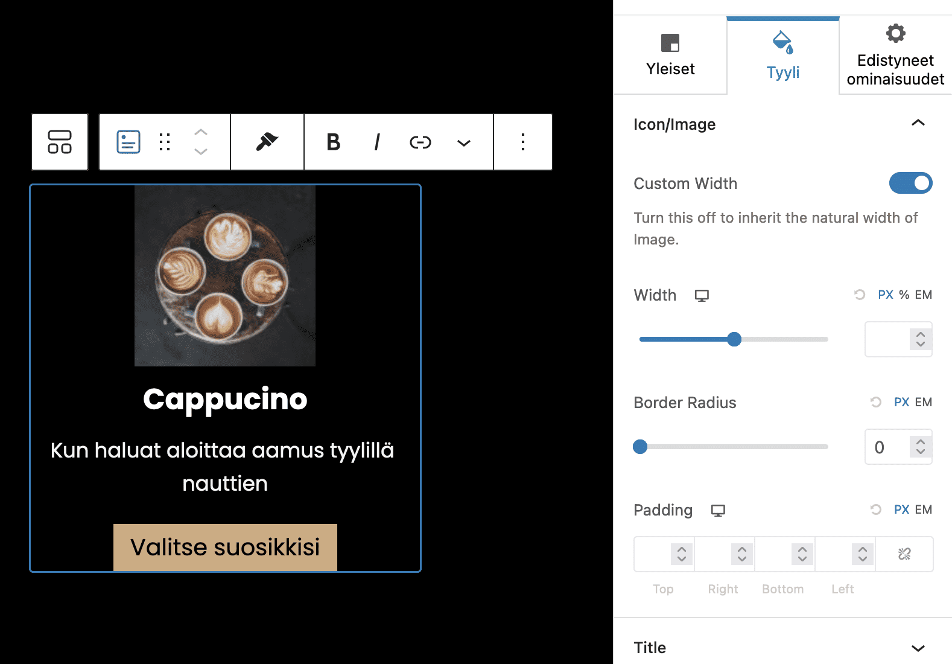The height and width of the screenshot is (664, 952).
Task: Click the Kun haluat aloittaa description text
Action: [223, 467]
